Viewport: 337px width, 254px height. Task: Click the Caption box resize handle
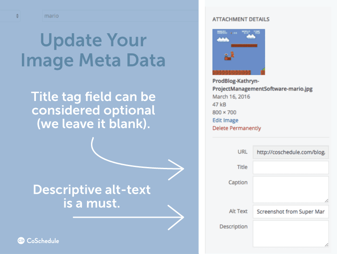(x=326, y=199)
